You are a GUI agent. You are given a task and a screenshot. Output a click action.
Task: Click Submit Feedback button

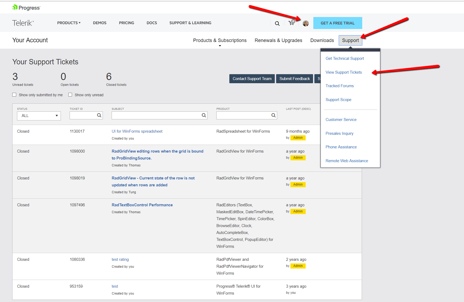coord(294,79)
